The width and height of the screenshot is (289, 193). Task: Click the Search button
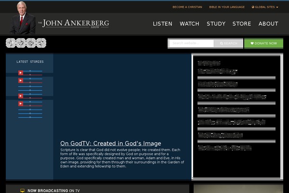[228, 43]
